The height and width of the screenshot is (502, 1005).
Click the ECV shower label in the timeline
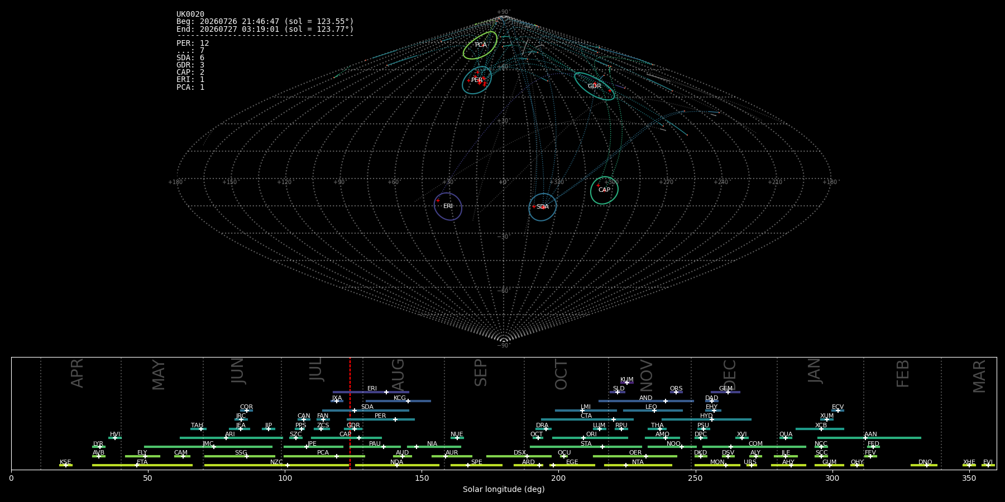(x=837, y=407)
